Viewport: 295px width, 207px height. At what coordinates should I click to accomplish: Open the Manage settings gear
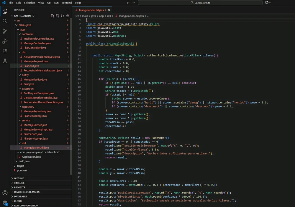click(x=5, y=203)
